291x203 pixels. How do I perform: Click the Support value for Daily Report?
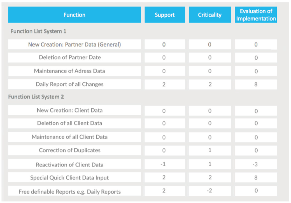coord(165,84)
